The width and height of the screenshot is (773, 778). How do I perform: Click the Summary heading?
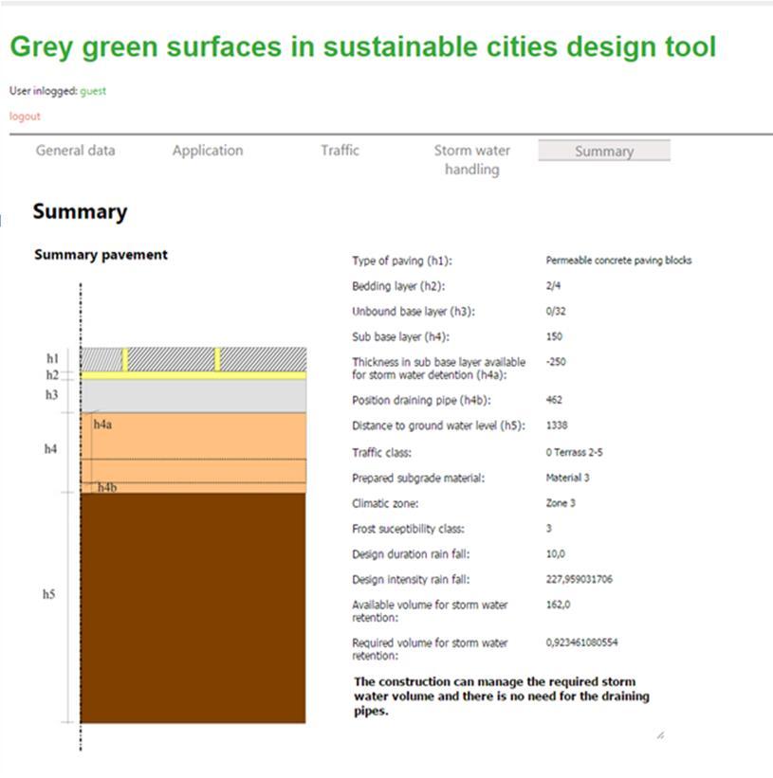[80, 212]
